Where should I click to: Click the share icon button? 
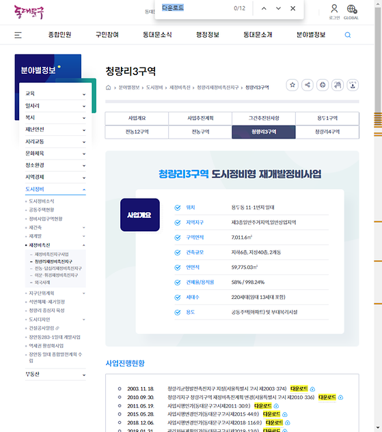[308, 85]
